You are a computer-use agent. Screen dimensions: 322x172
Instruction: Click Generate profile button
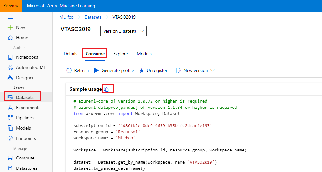click(x=114, y=70)
